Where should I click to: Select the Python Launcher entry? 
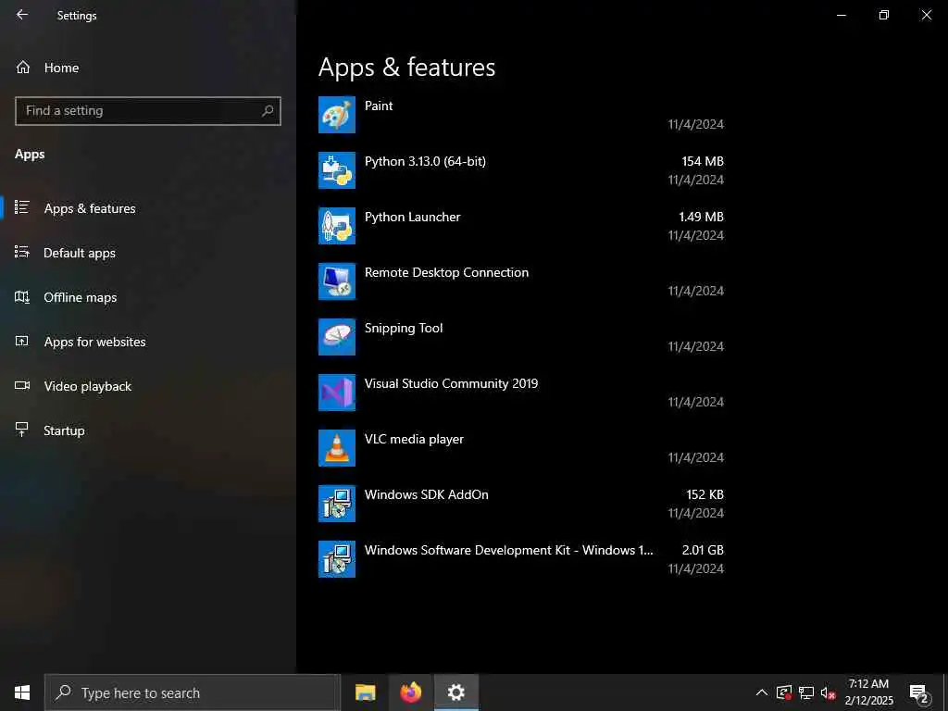tap(412, 217)
